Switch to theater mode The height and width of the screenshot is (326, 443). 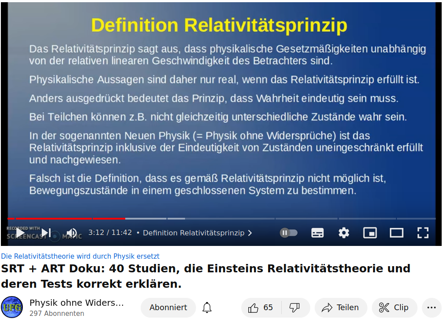(396, 233)
